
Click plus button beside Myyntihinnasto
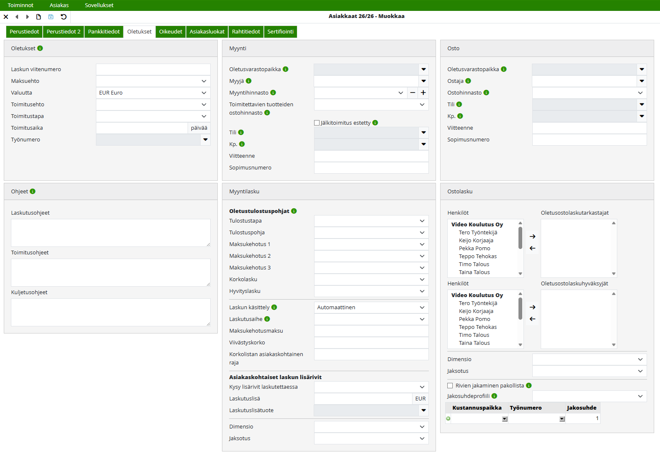pos(423,93)
